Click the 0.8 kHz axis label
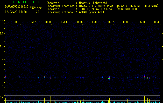 click(x=2, y=72)
